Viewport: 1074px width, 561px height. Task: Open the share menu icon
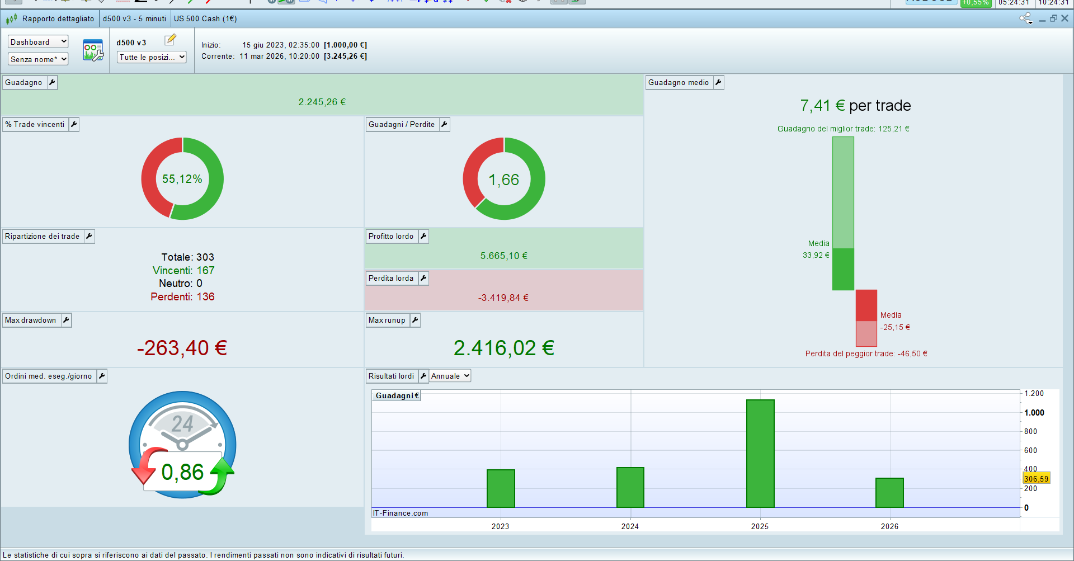1025,18
